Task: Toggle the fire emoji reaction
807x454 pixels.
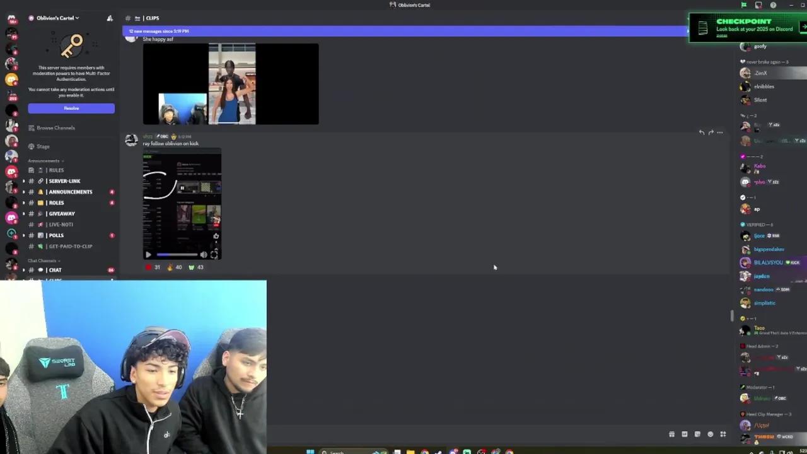Action: tap(170, 267)
